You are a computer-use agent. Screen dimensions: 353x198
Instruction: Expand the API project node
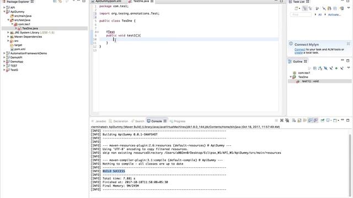pyautogui.click(x=4, y=7)
